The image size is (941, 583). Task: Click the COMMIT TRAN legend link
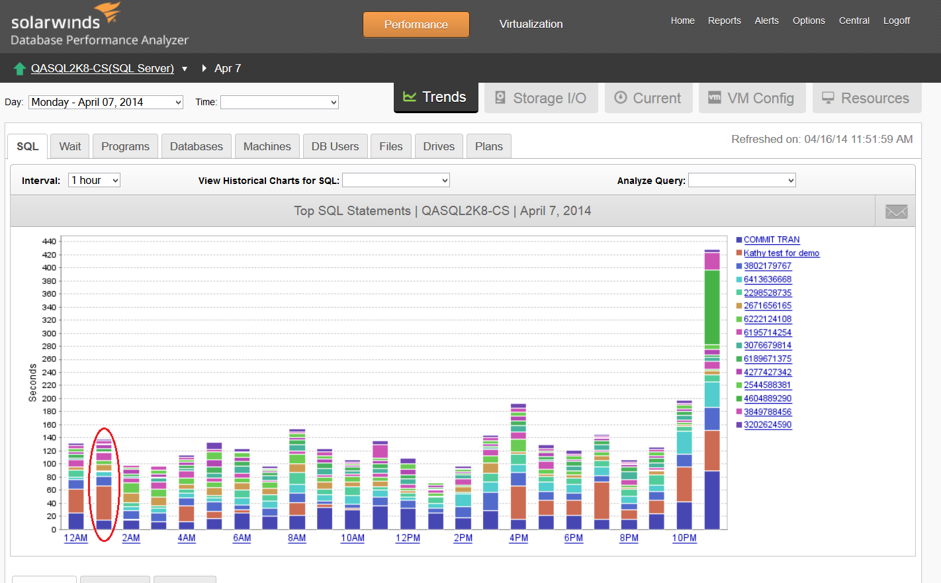tap(772, 240)
